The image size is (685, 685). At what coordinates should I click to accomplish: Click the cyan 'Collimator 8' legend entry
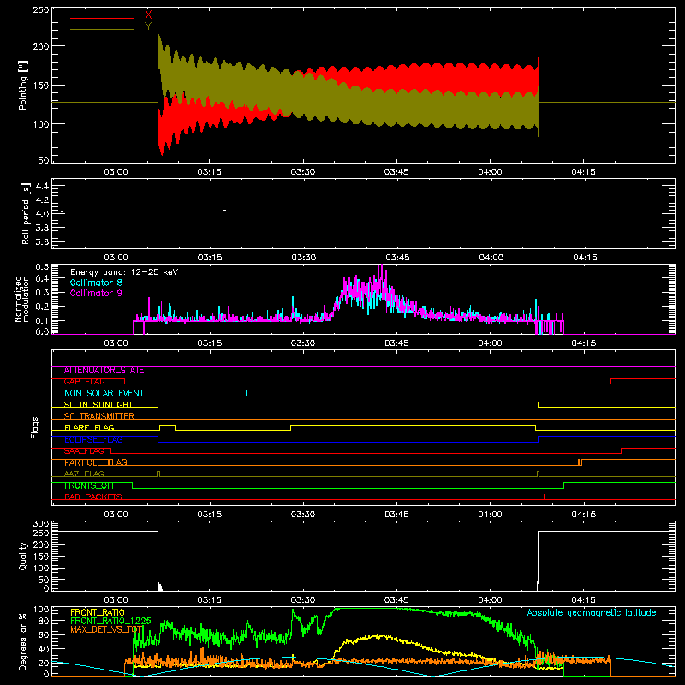pos(96,283)
